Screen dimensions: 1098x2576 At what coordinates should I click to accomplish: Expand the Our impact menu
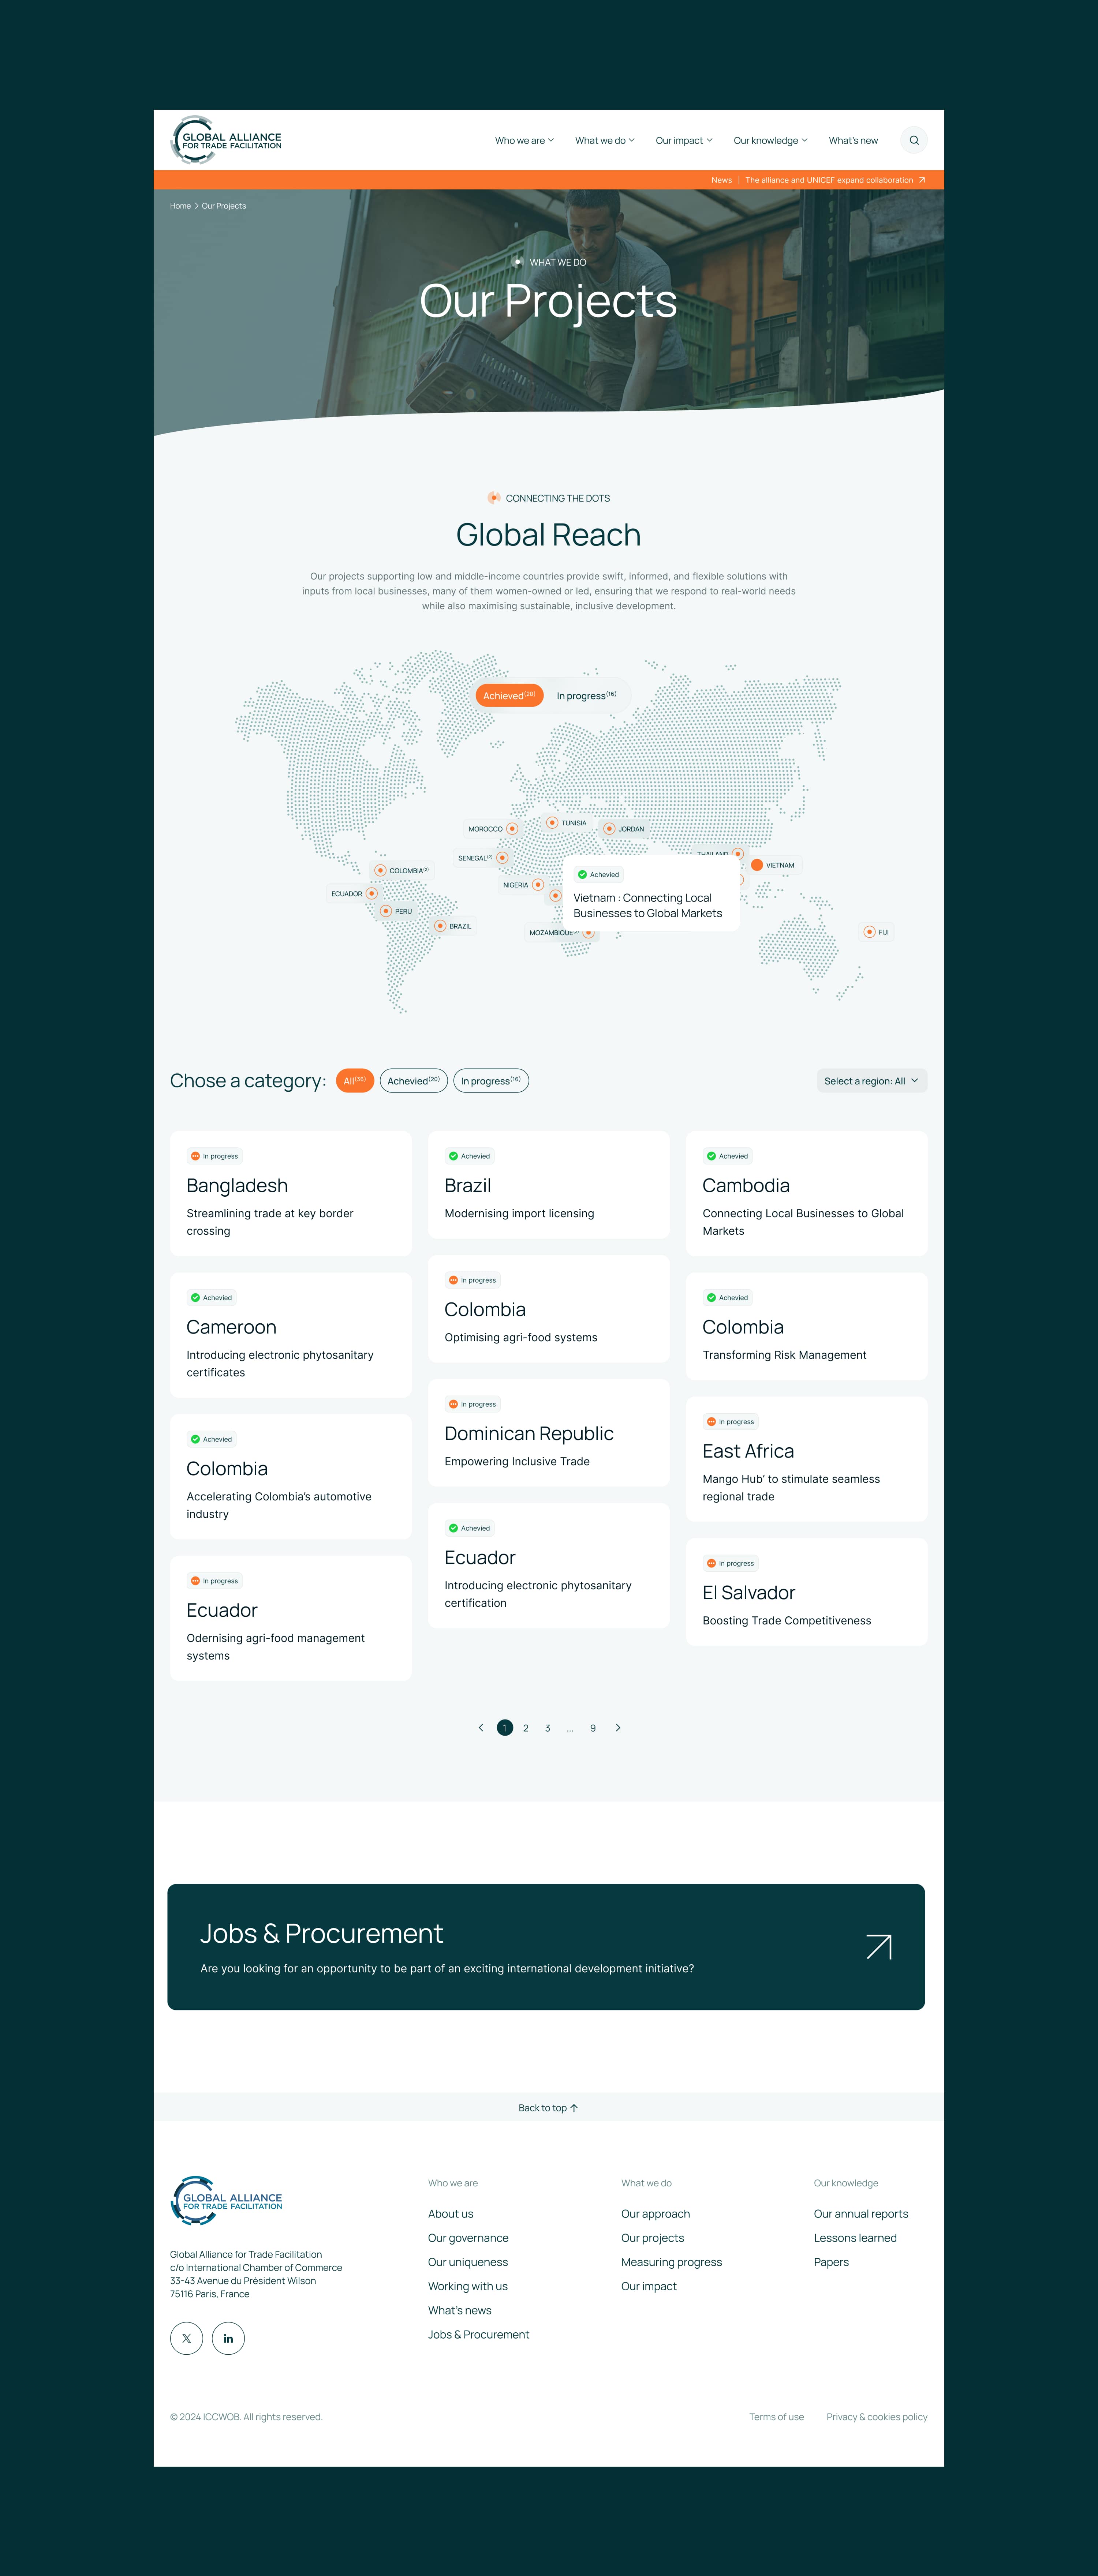coord(684,141)
